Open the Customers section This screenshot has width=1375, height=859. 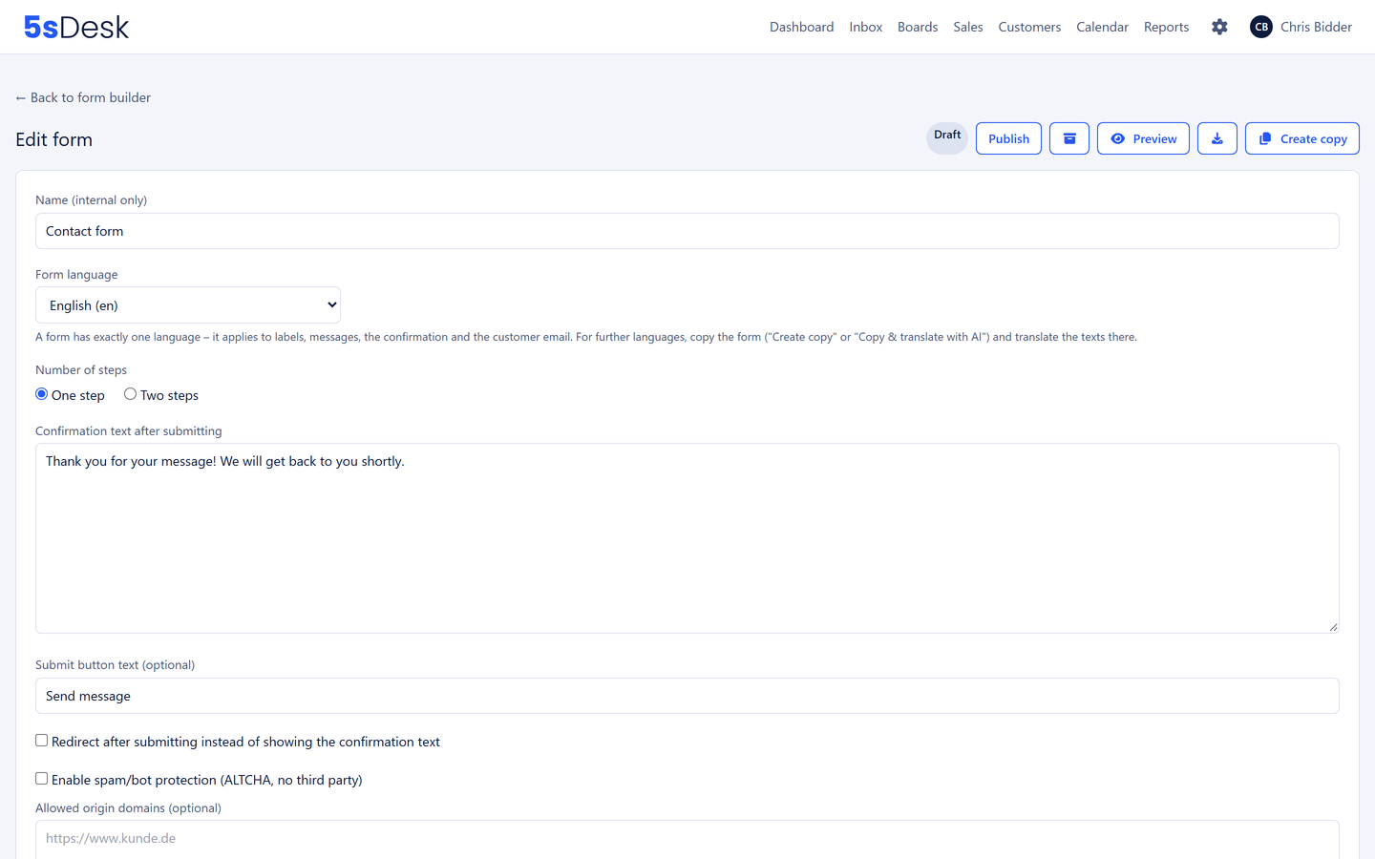pos(1029,27)
